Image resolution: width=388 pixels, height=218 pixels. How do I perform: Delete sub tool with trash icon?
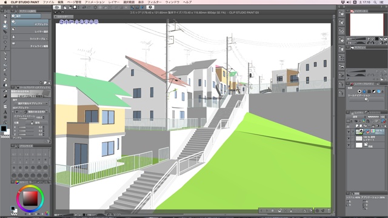tap(49, 83)
